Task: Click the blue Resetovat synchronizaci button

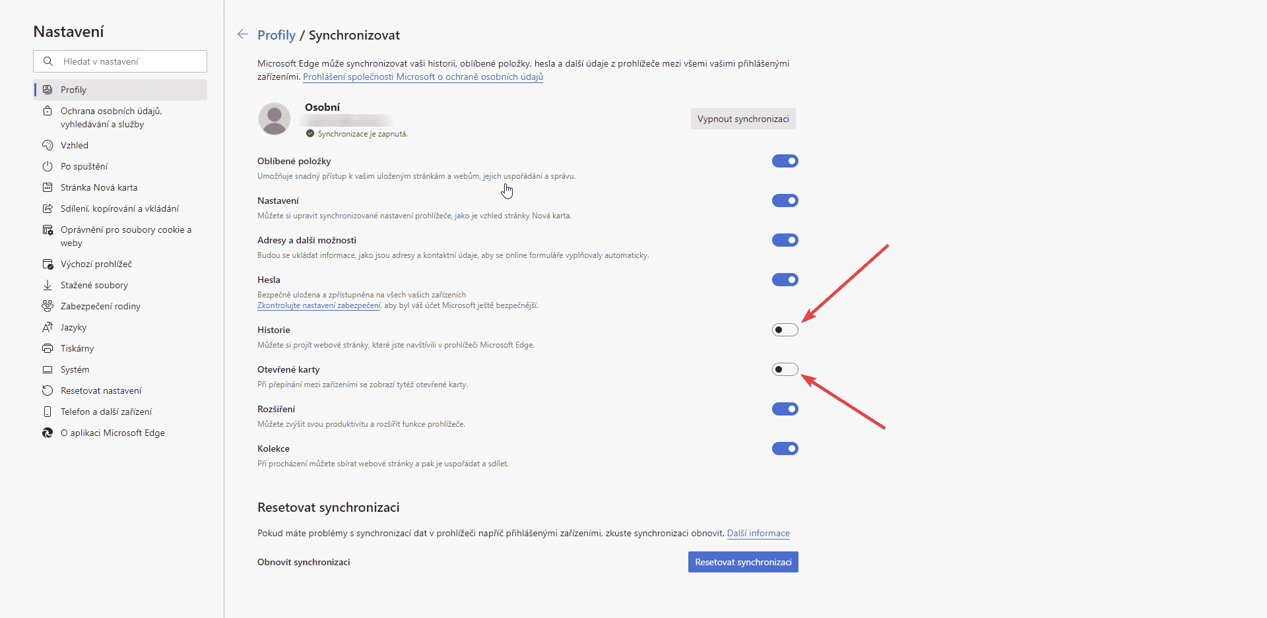Action: click(743, 562)
